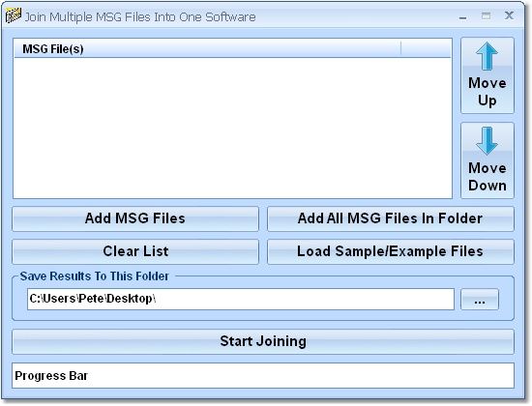The image size is (532, 406).
Task: Click the Move Up arrow button
Action: (x=488, y=75)
